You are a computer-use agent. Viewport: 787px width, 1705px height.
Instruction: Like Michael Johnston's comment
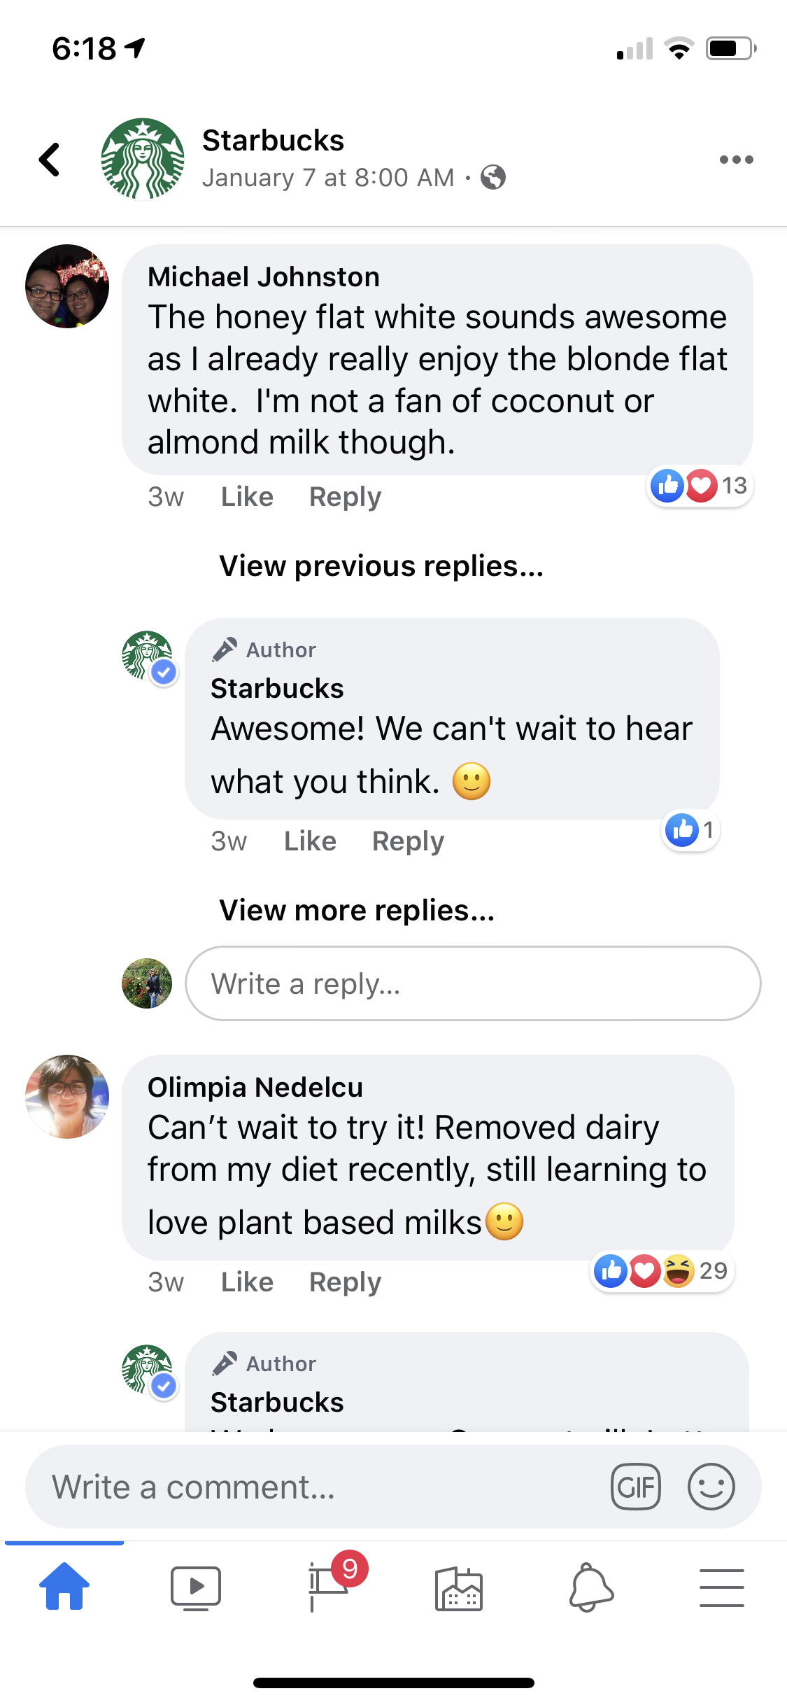coord(247,497)
